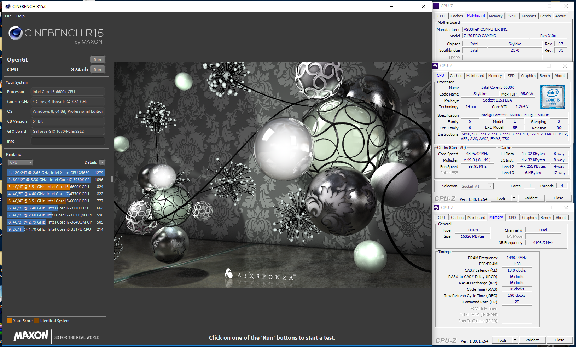This screenshot has height=347, width=576.
Task: Open Graphics tab in middle CPU-Z window
Action: coord(528,76)
